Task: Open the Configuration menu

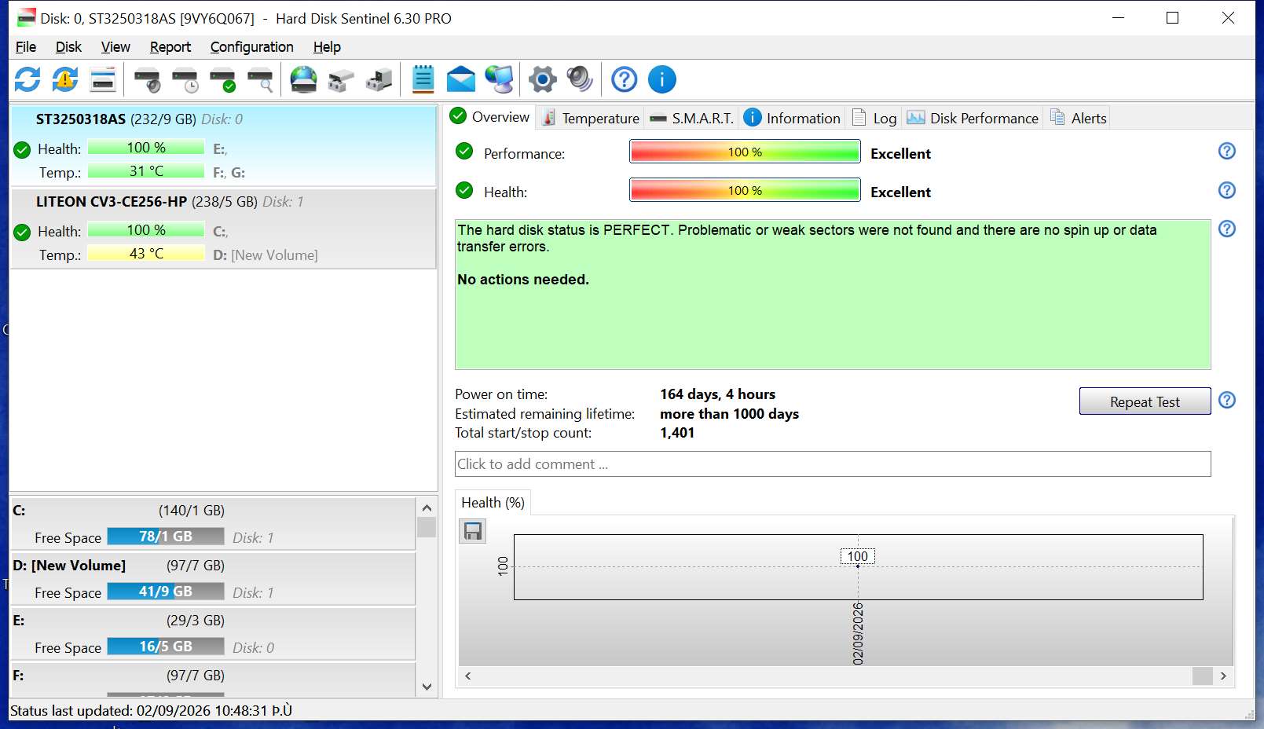Action: click(251, 47)
